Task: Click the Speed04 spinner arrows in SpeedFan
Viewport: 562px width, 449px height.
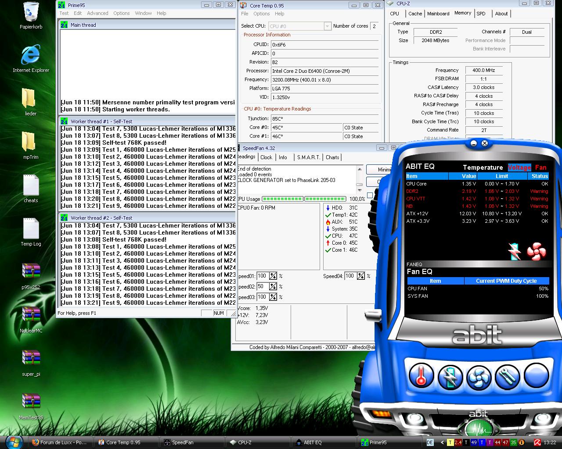Action: (361, 276)
